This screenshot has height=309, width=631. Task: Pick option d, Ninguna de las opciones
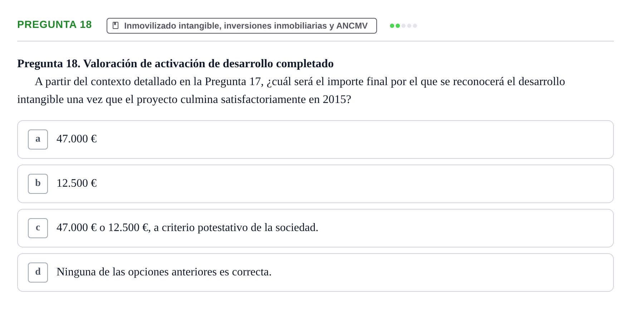pyautogui.click(x=315, y=273)
